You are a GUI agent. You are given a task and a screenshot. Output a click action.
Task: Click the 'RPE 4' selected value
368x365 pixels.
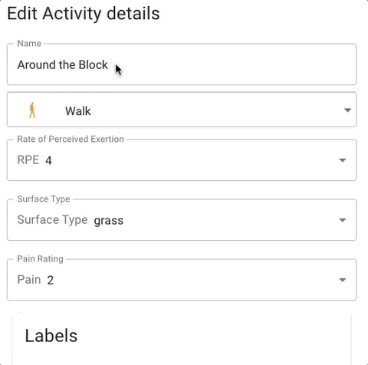pos(34,160)
